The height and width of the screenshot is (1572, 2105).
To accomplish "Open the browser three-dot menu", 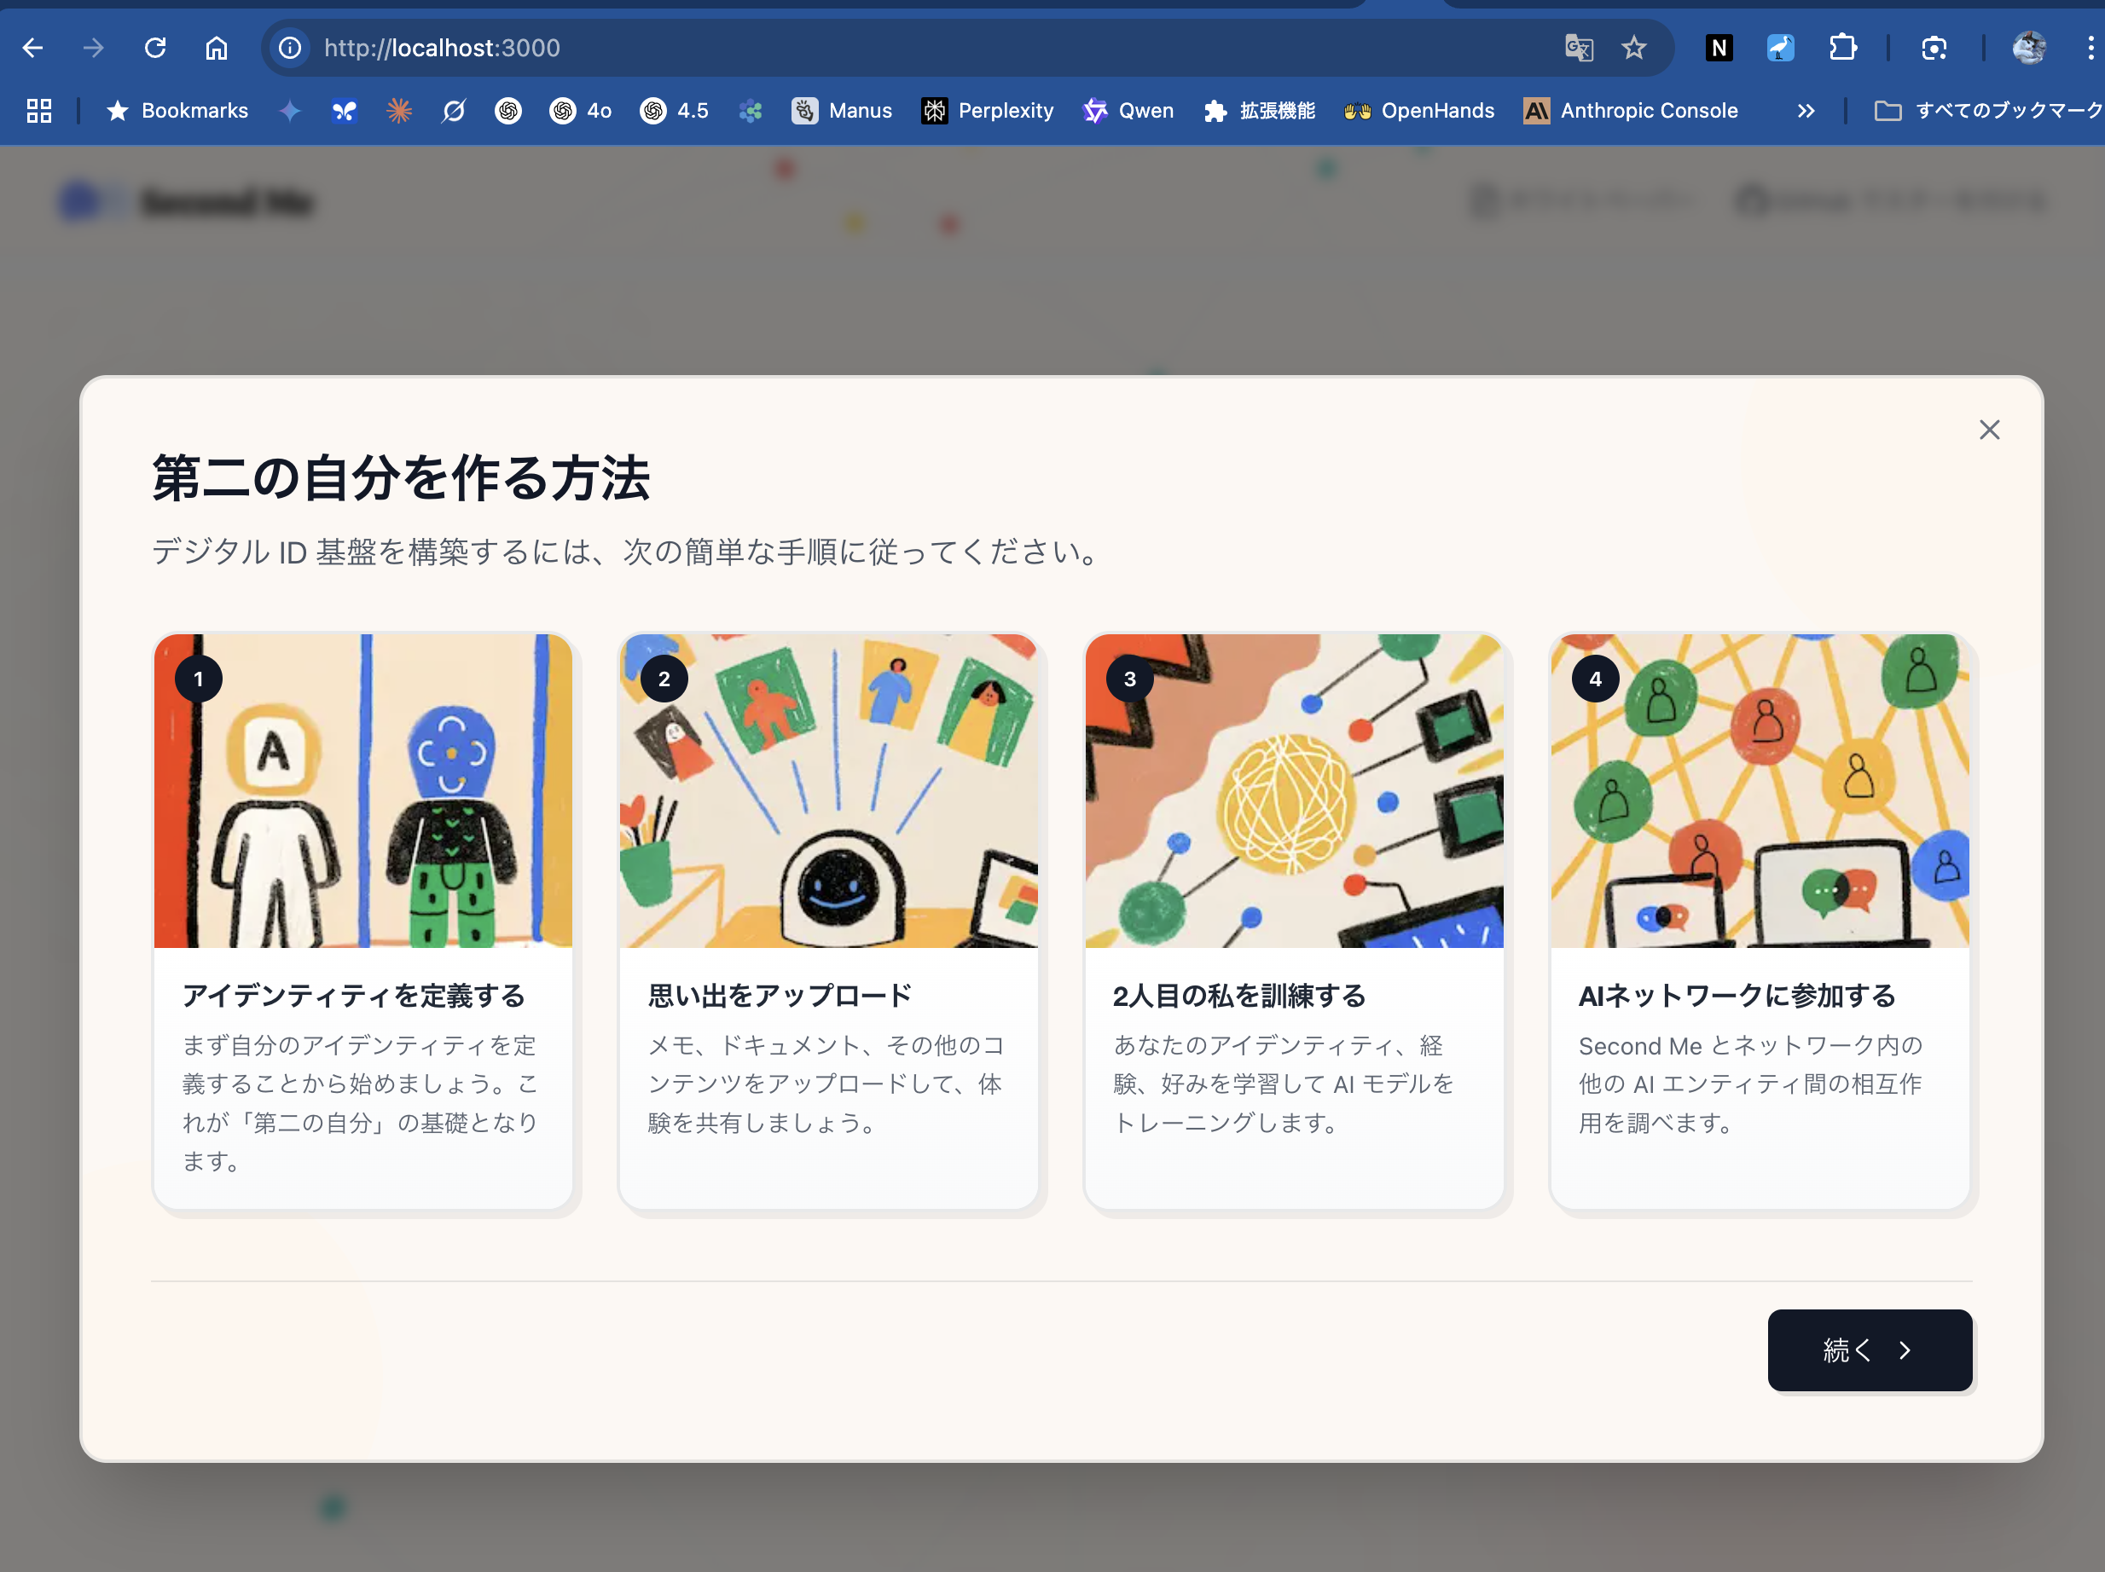I will (2090, 48).
